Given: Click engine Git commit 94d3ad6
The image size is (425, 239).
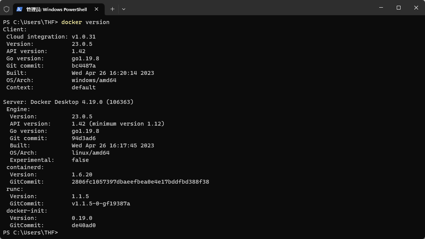Looking at the screenshot, I should point(84,138).
